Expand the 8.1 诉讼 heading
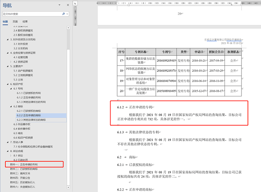Viewport: 261px width, 192px height. pyautogui.click(x=11, y=155)
